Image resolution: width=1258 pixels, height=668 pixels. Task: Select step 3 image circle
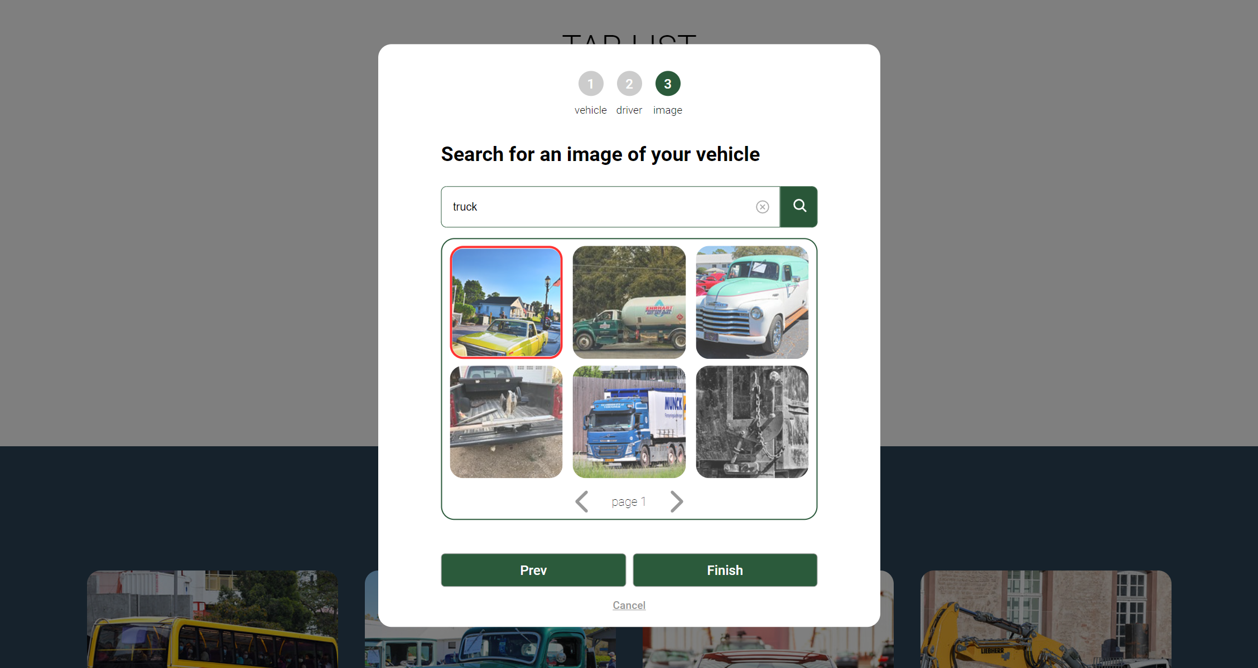coord(667,84)
